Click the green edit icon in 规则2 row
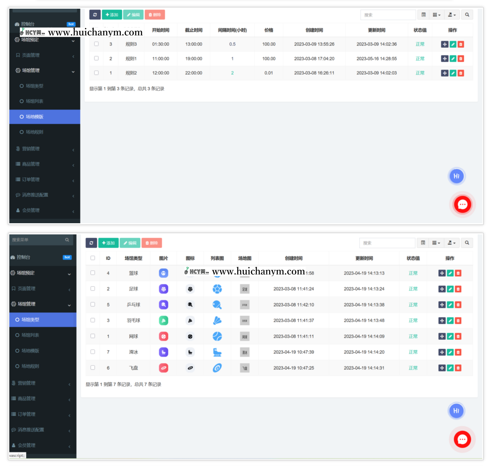Screen dimensions: 490x466 click(453, 73)
